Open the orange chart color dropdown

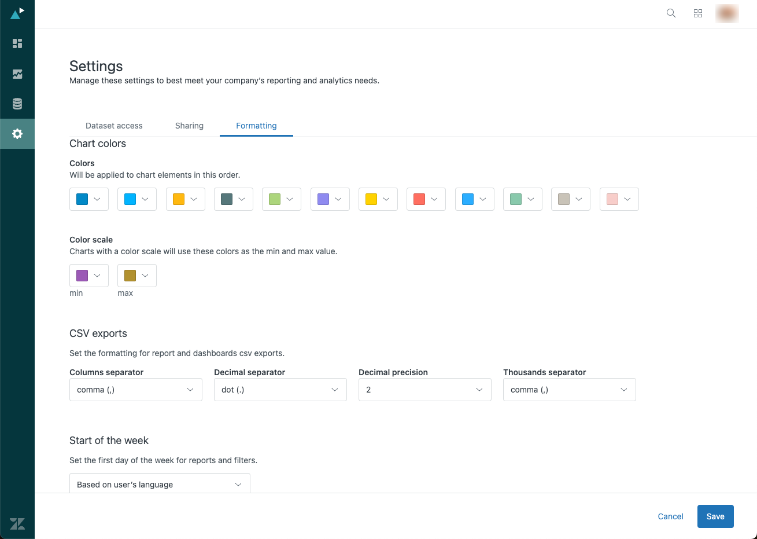point(186,199)
